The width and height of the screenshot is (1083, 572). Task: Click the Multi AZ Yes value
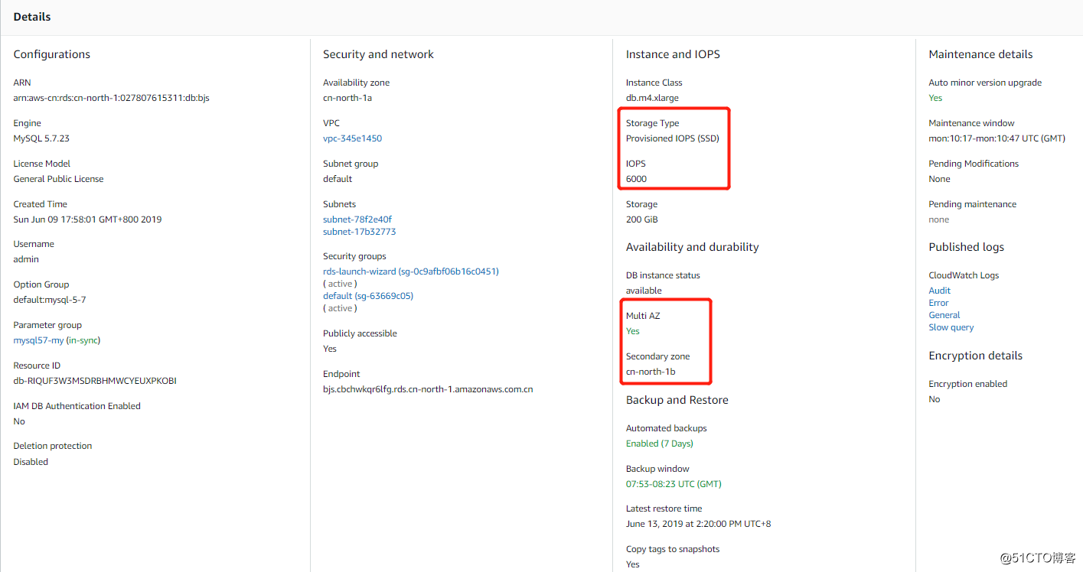pos(633,331)
